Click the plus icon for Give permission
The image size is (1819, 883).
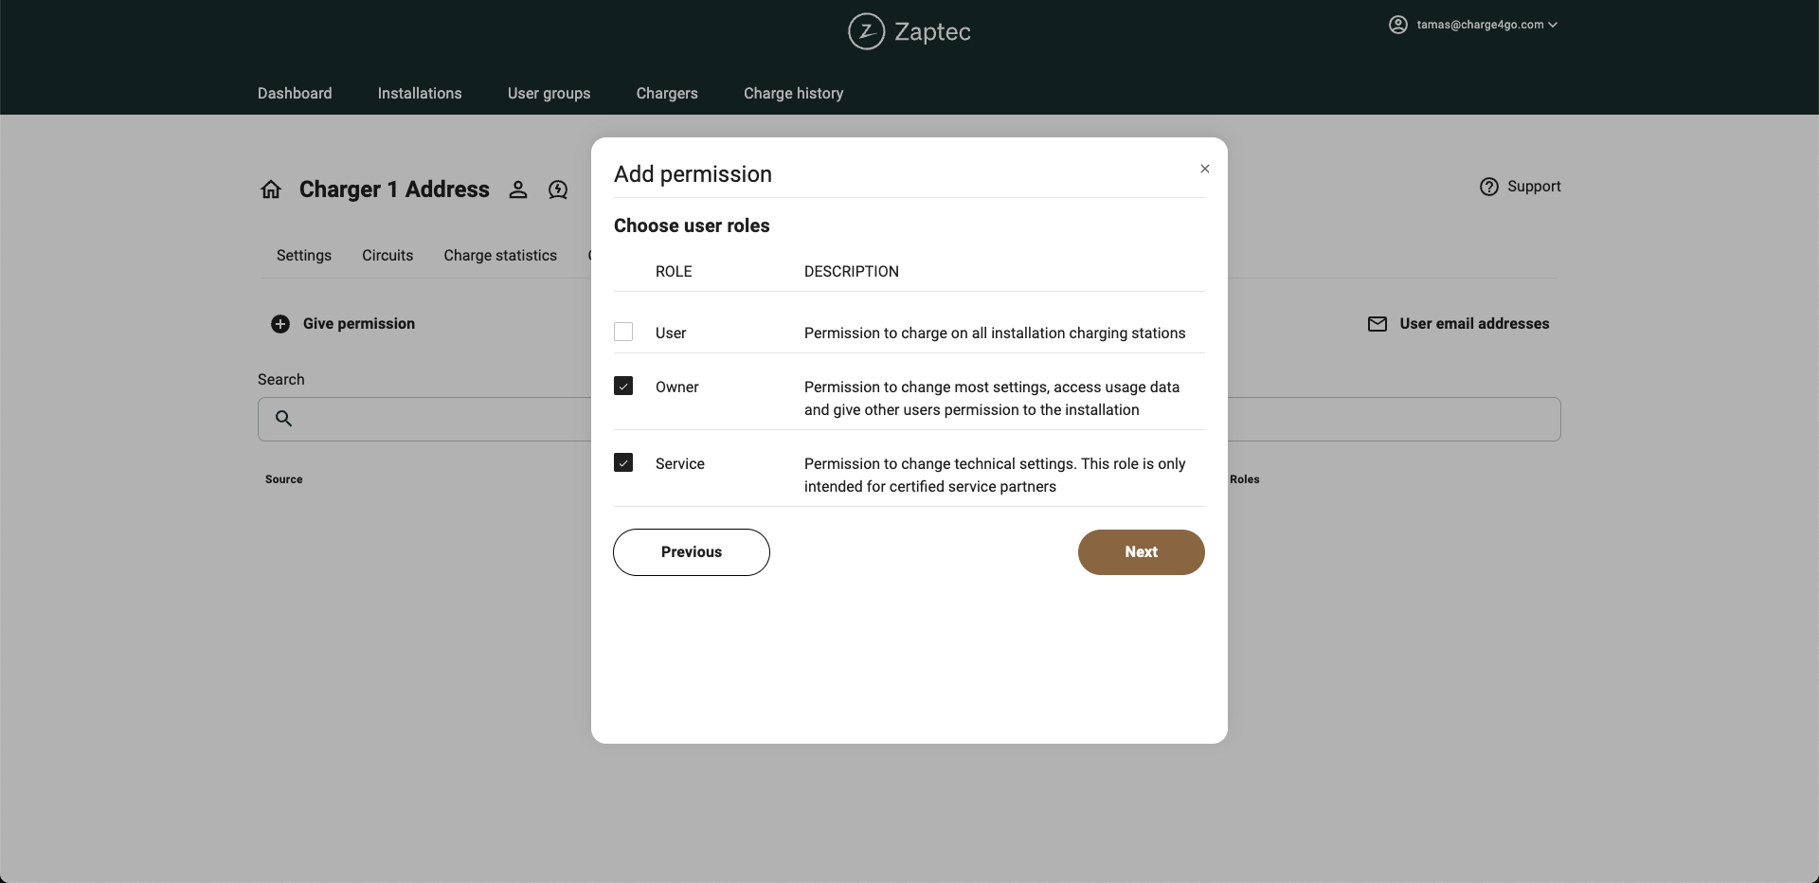(x=280, y=324)
